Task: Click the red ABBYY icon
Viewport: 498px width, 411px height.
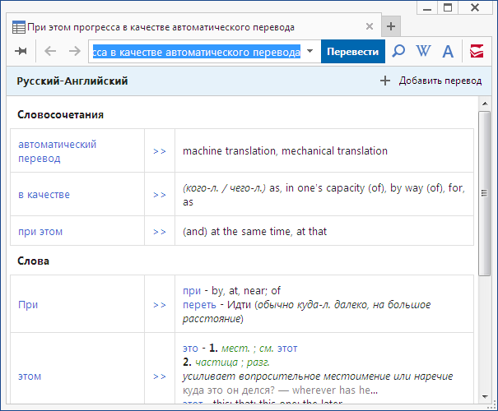Action: click(477, 52)
